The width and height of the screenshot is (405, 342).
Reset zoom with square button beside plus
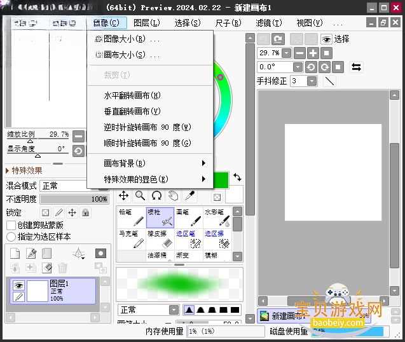pos(327,53)
